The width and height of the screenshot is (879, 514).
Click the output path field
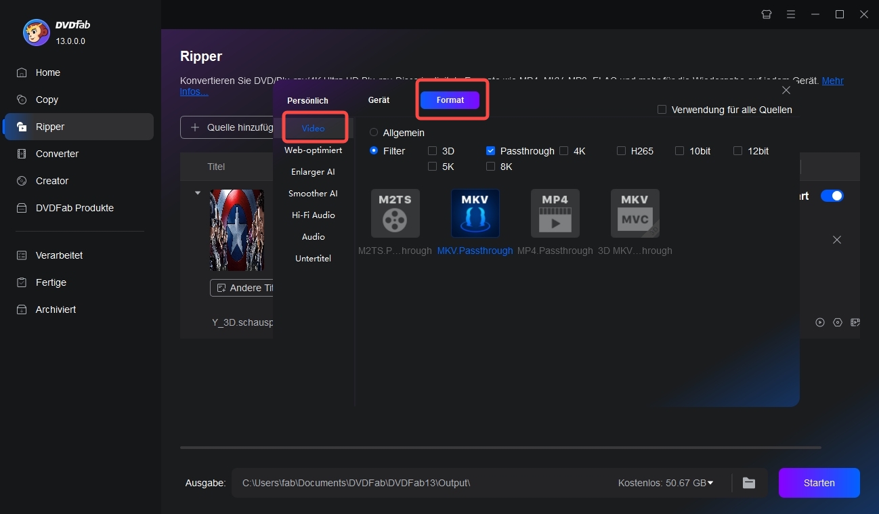(423, 483)
